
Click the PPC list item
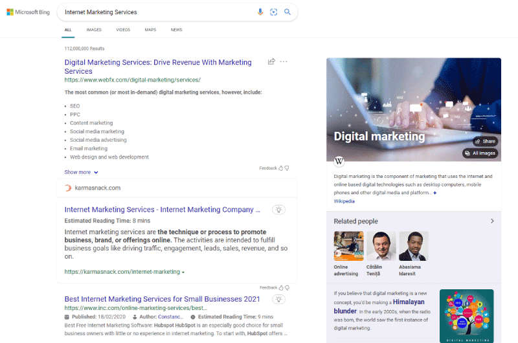coord(75,115)
